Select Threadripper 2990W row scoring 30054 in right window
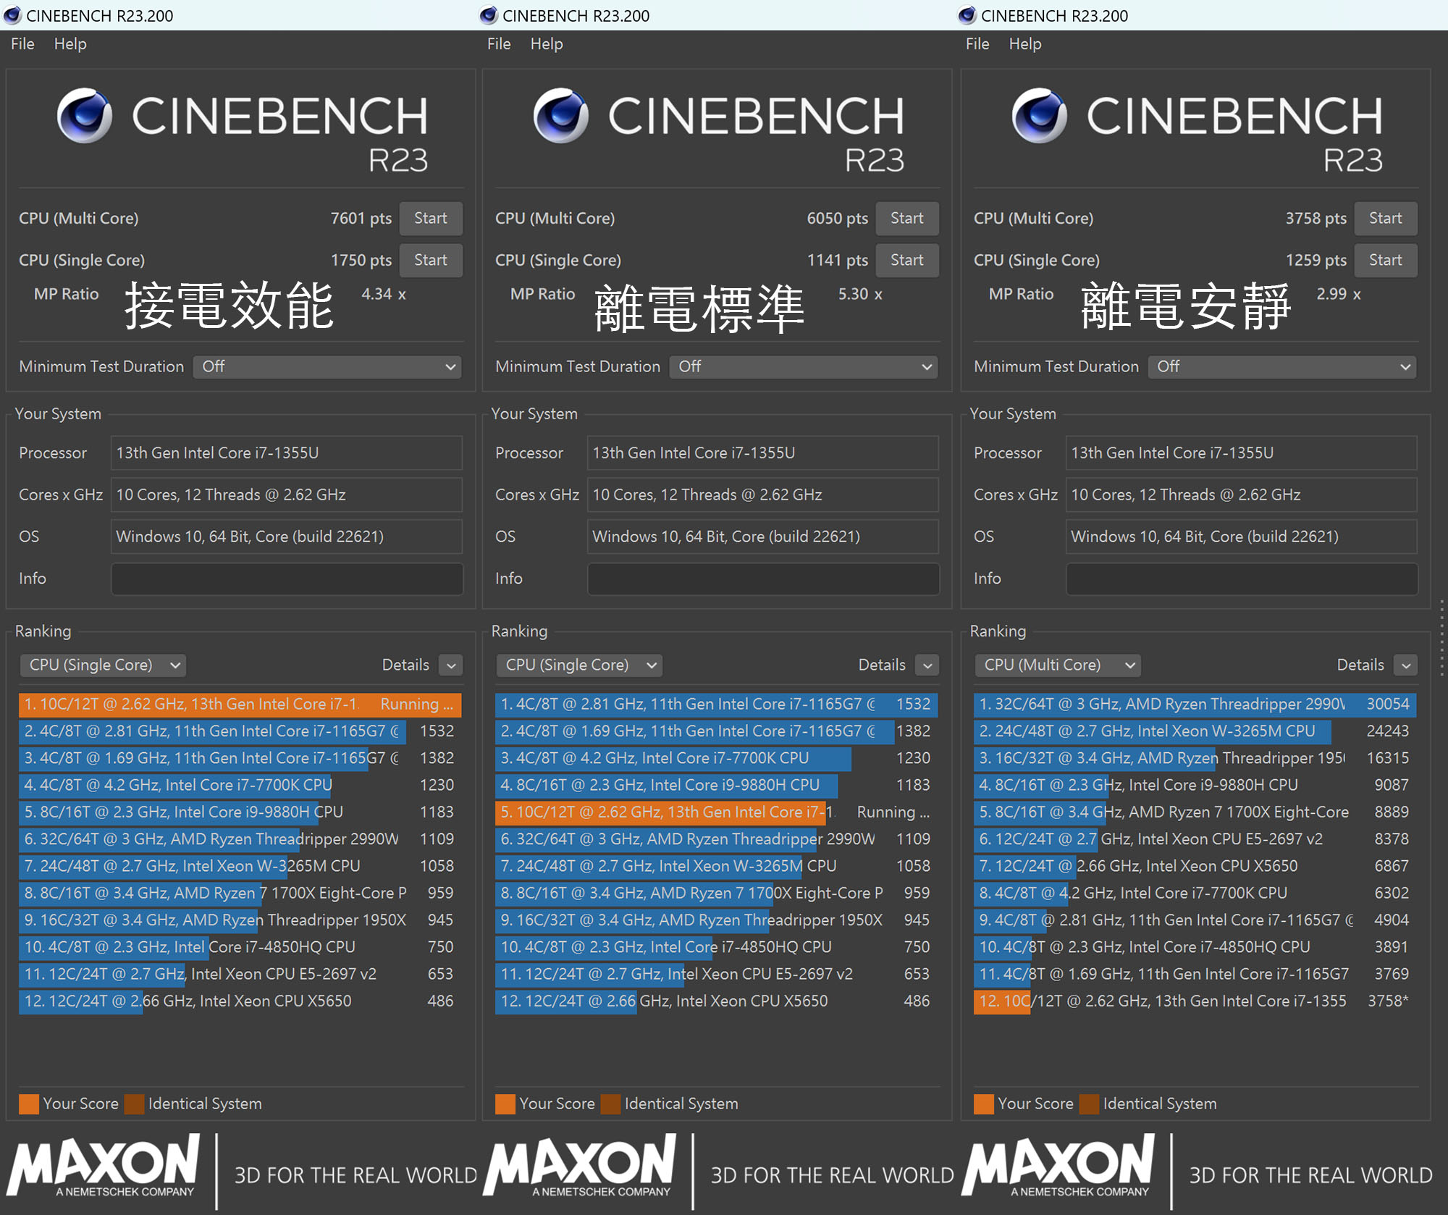1448x1215 pixels. point(1195,705)
